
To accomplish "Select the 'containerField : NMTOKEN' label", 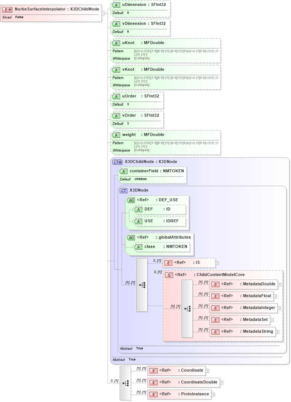I will point(157,171).
